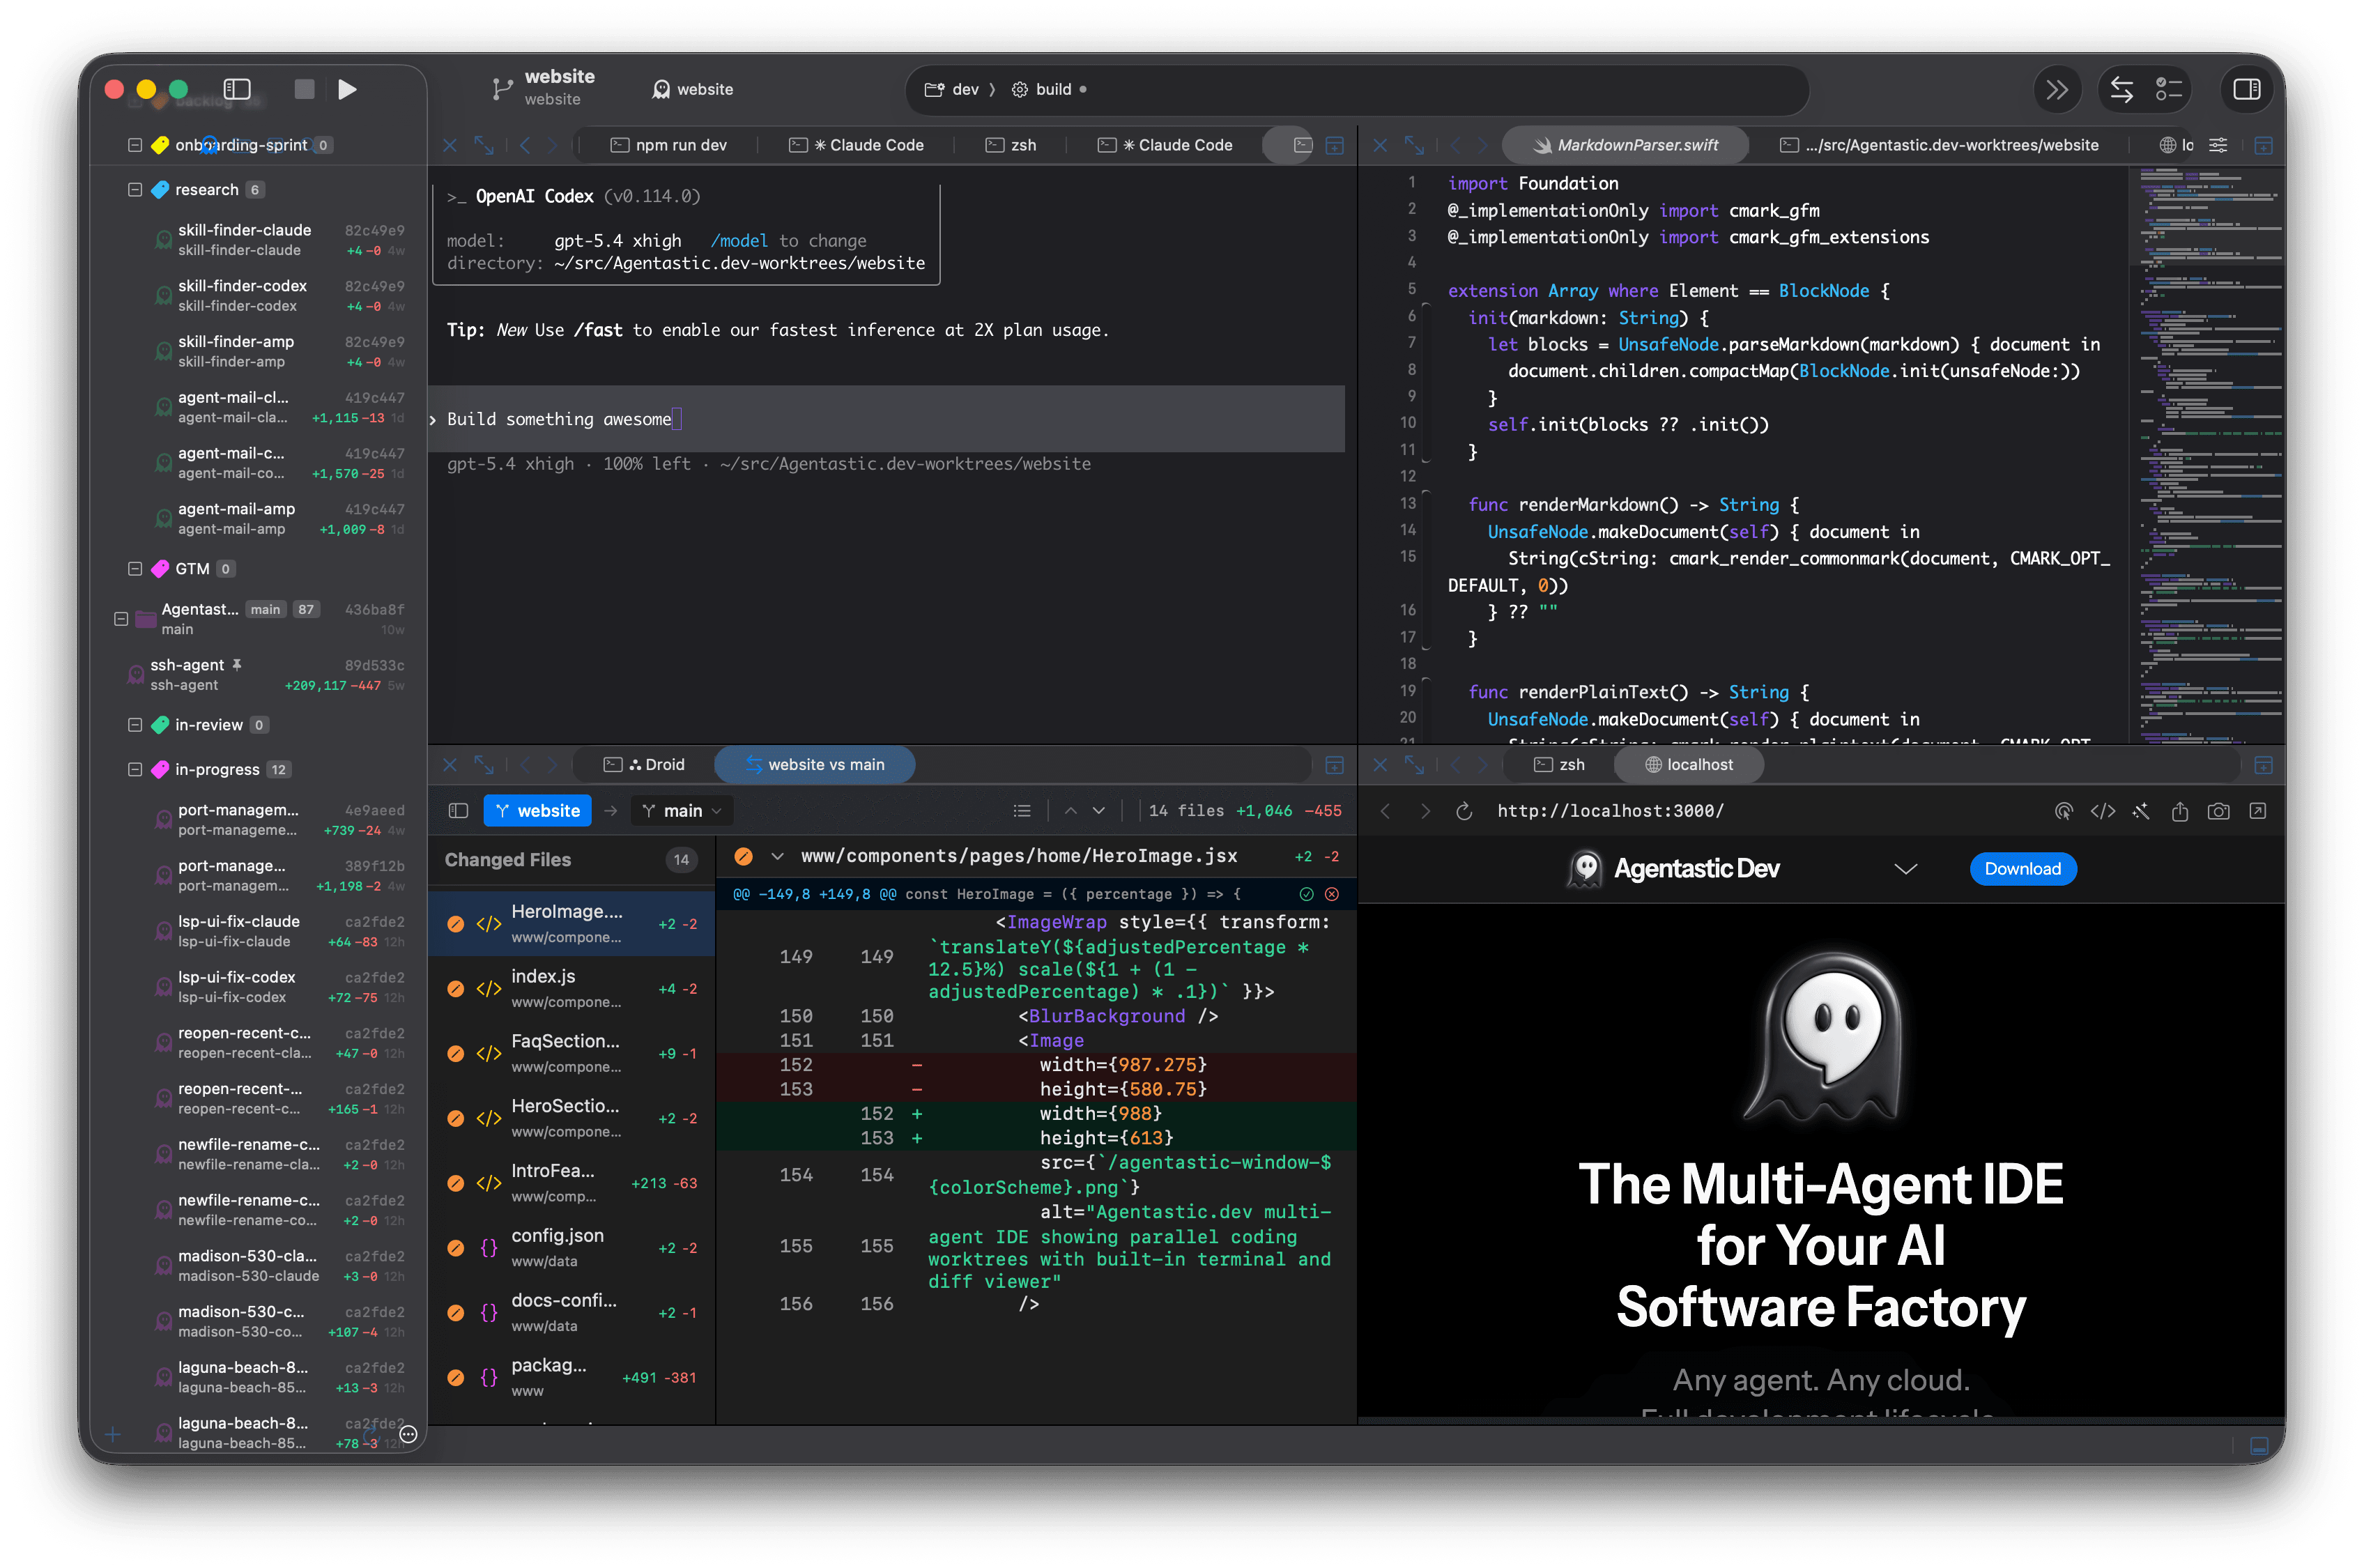Open the website agent ghost label
The width and height of the screenshot is (2364, 1568).
[x=692, y=89]
